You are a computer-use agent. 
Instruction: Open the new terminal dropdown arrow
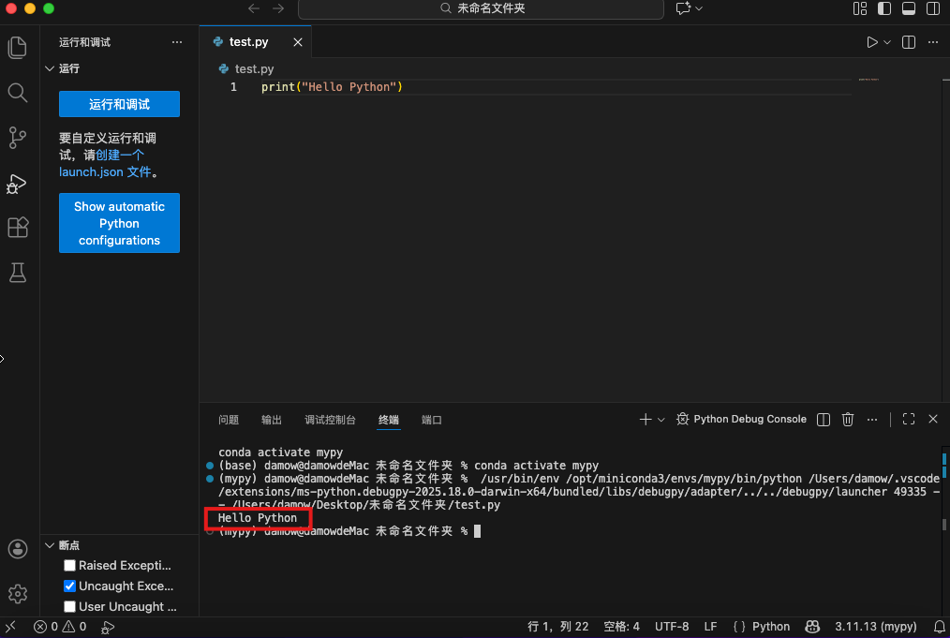click(661, 420)
